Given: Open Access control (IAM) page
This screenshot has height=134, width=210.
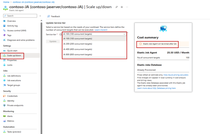Looking at the screenshot, I should [x=17, y=31].
